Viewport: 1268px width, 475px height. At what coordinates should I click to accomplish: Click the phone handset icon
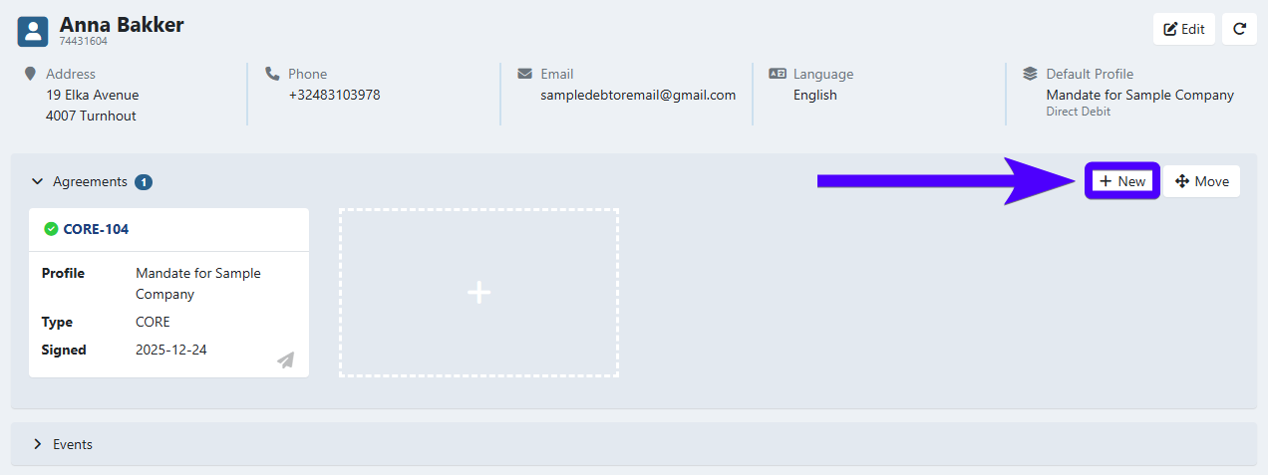coord(272,74)
